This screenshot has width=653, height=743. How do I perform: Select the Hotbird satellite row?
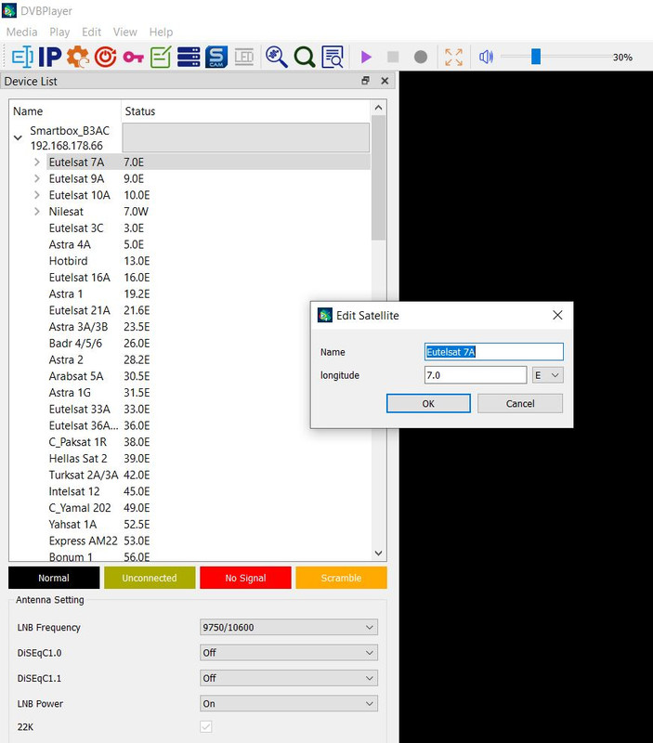(208, 261)
